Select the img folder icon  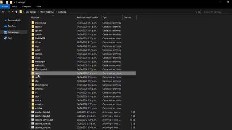coord(33,46)
